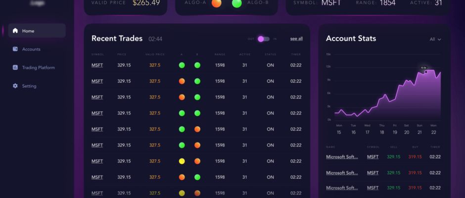
Task: Click the ON status in the first trade row
Action: click(270, 65)
